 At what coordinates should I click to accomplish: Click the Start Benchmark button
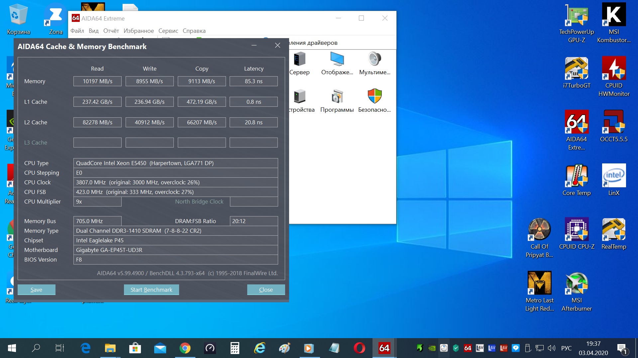tap(151, 290)
